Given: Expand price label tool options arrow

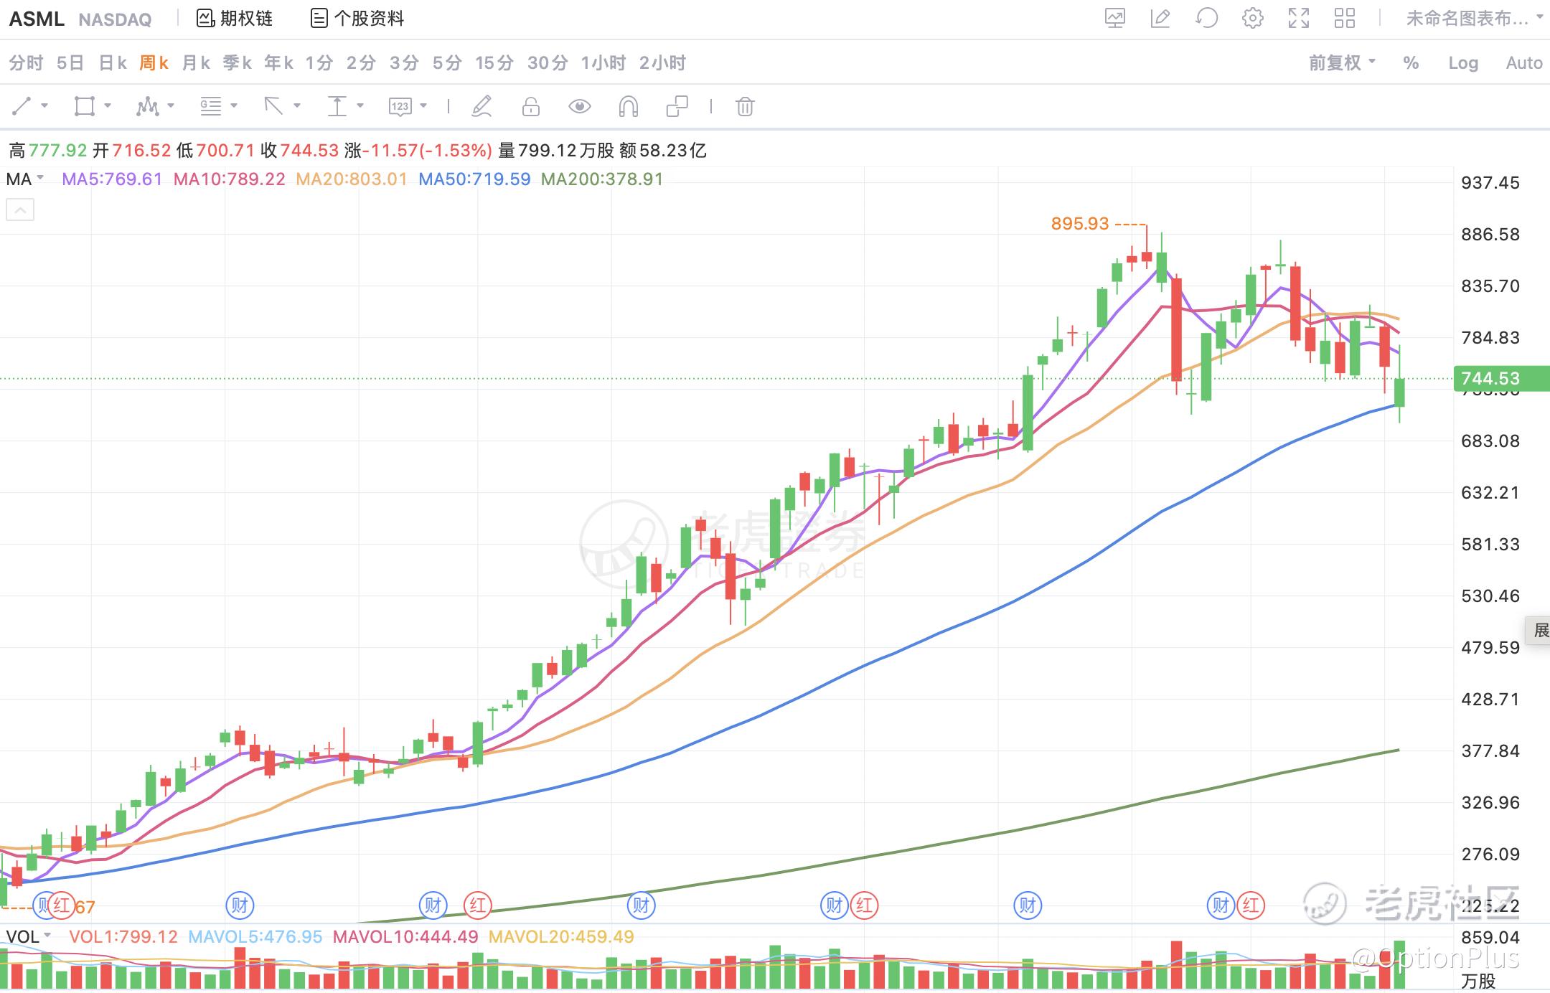Looking at the screenshot, I should (423, 106).
